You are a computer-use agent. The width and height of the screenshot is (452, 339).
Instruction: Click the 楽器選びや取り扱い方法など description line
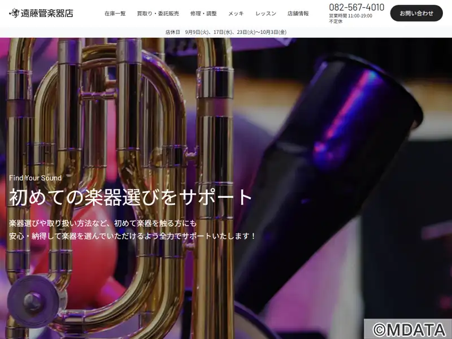(103, 223)
